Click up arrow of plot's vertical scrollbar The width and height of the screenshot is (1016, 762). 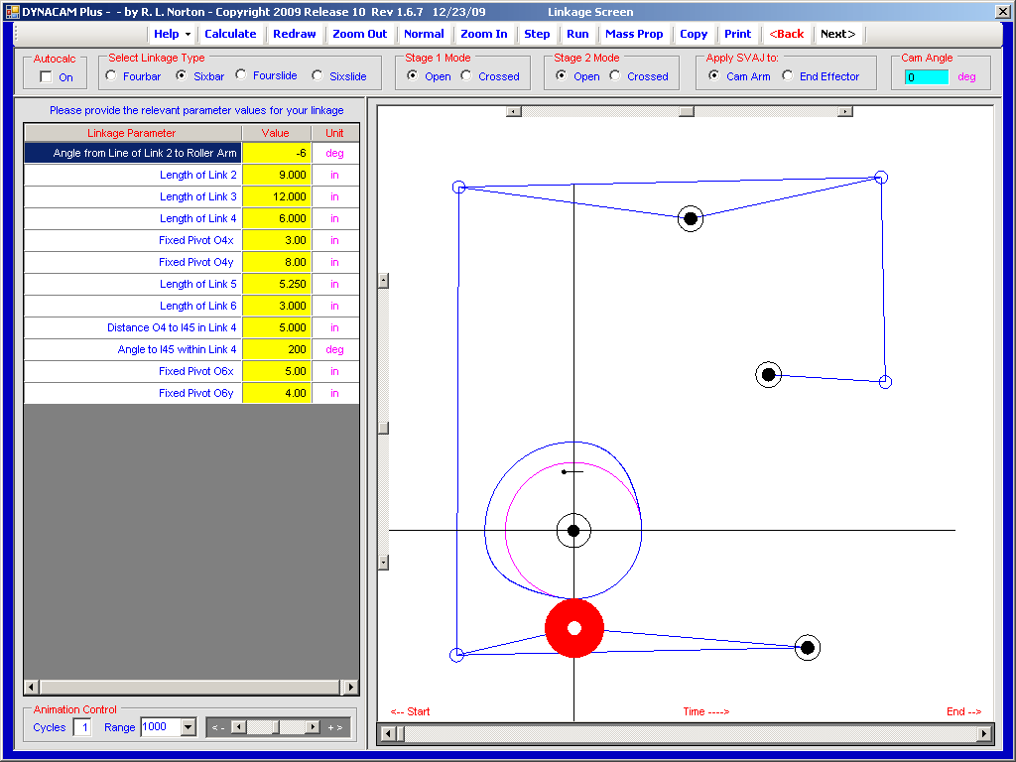(384, 281)
